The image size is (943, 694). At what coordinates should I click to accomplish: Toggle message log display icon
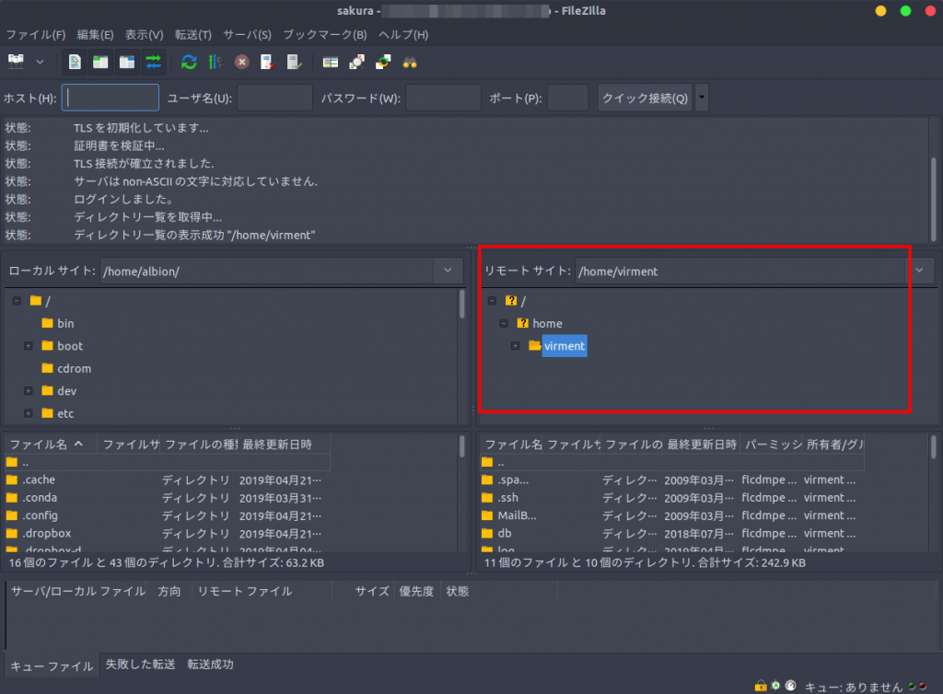[75, 62]
